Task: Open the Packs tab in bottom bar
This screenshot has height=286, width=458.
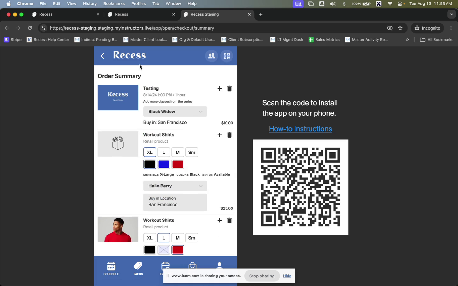Action: pyautogui.click(x=138, y=269)
